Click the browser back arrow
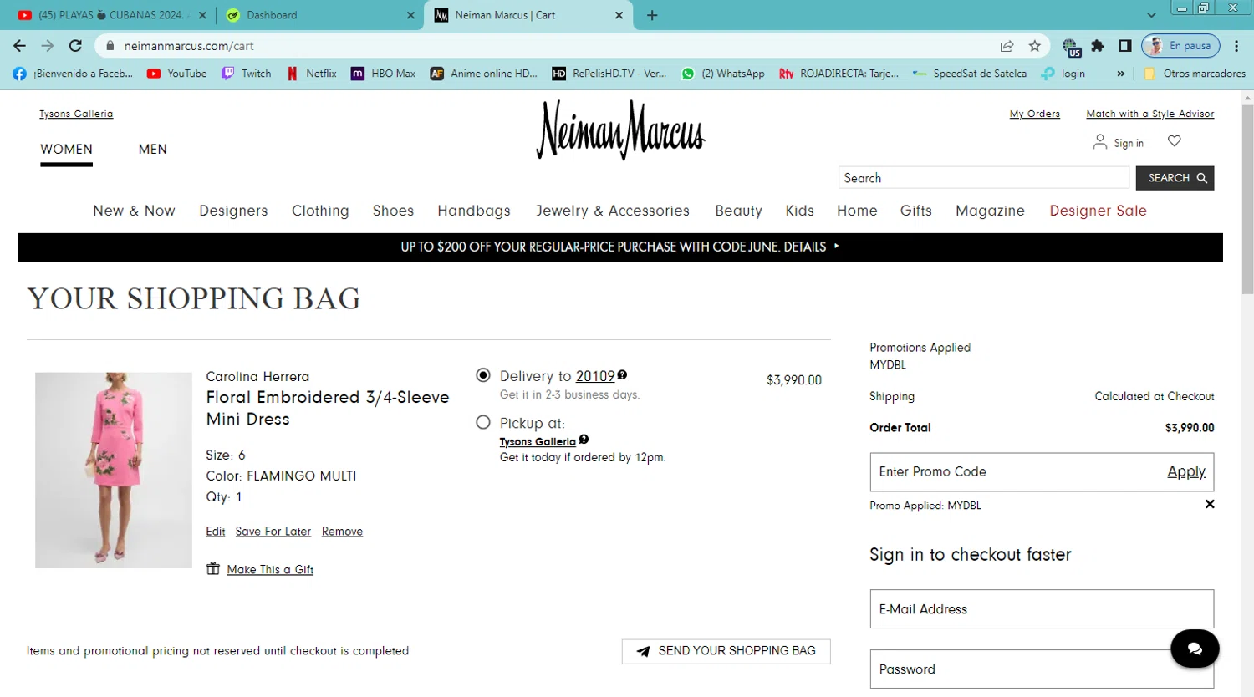This screenshot has height=697, width=1254. (20, 46)
